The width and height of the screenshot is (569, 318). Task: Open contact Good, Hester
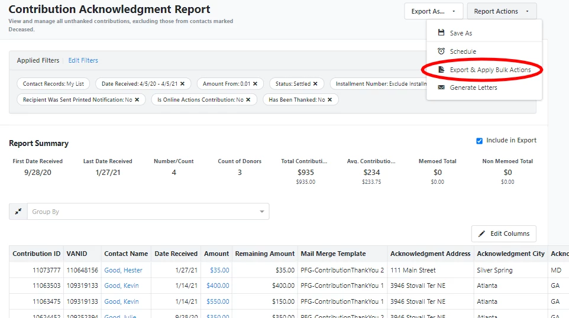click(124, 270)
